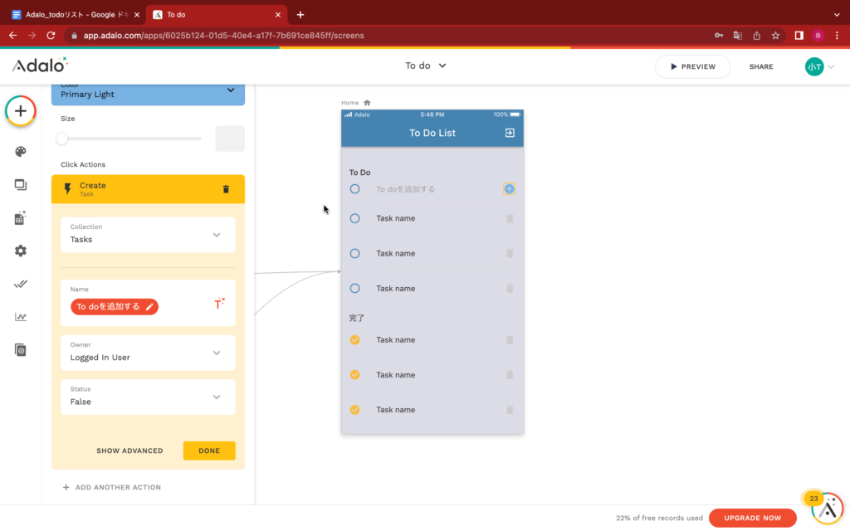850x531 pixels.
Task: Toggle the last completed task checkmark
Action: pos(354,410)
